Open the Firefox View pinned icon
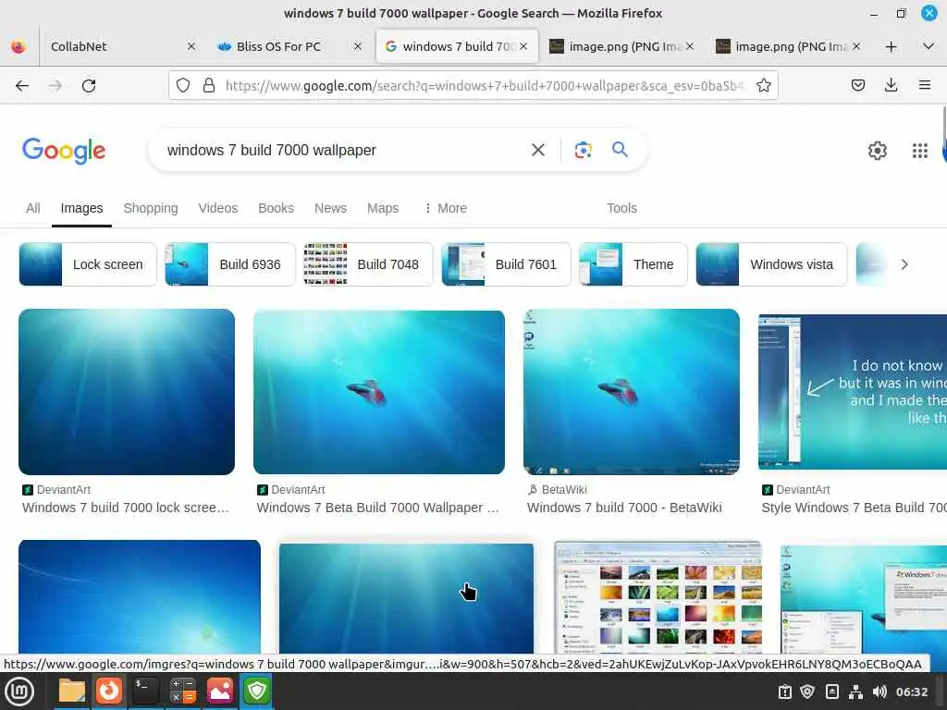The height and width of the screenshot is (710, 947). click(x=18, y=46)
